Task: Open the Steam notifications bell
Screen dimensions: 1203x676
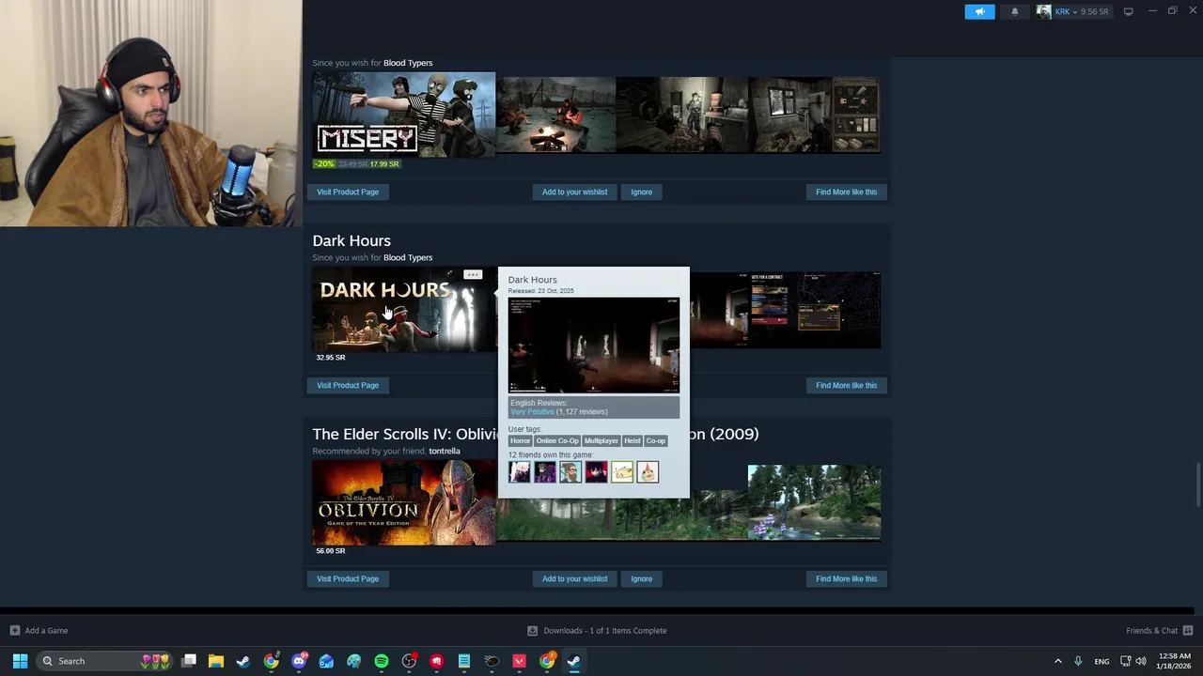Action: click(1014, 11)
